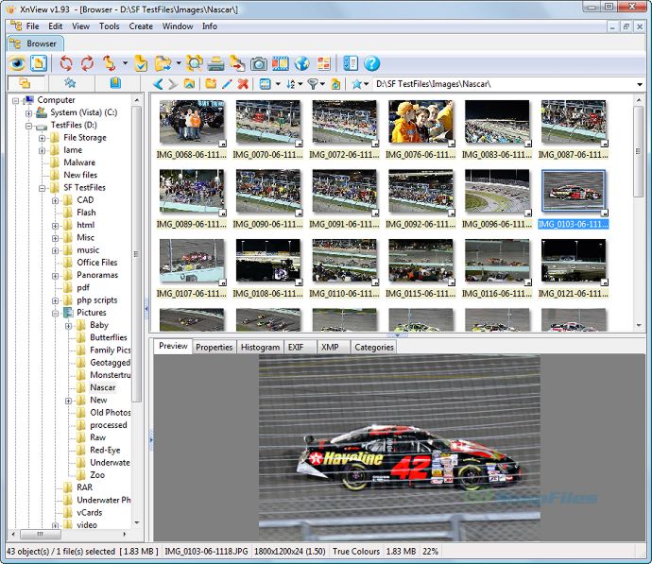
Task: Create Contact sheet icon
Action: [323, 63]
